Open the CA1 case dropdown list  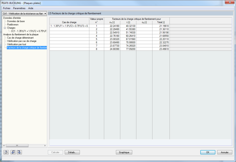(45, 13)
